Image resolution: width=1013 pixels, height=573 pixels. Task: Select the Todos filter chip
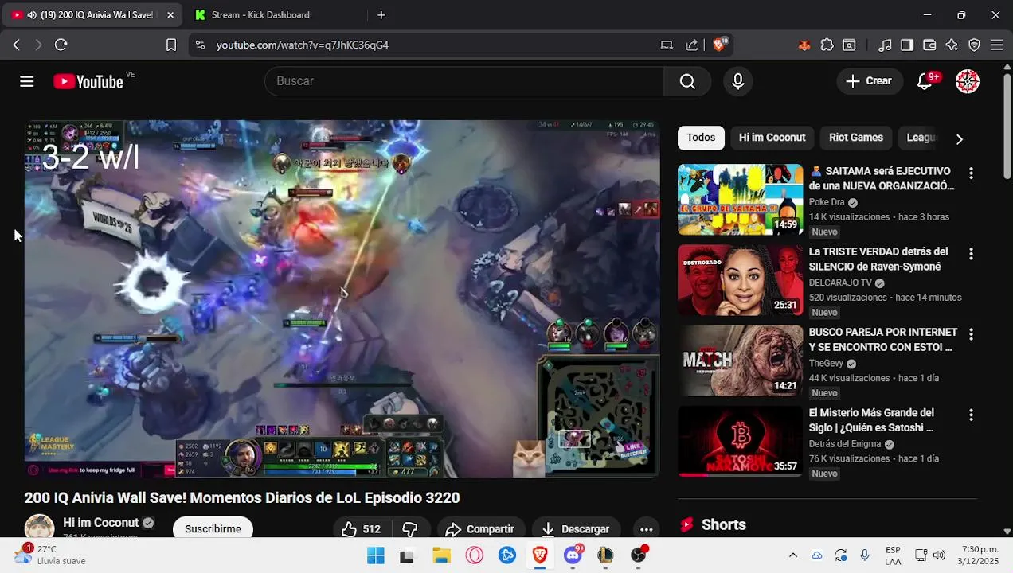coord(701,138)
